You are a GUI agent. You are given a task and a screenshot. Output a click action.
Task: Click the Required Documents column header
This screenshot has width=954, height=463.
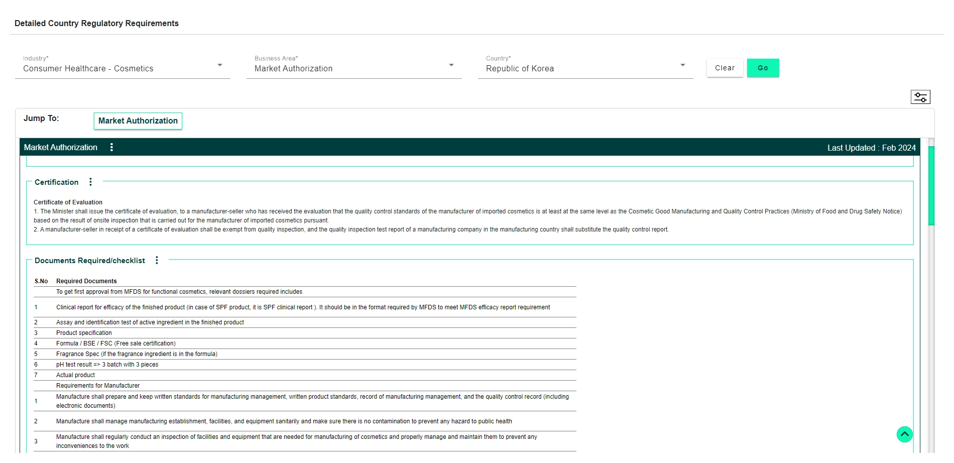pos(86,281)
